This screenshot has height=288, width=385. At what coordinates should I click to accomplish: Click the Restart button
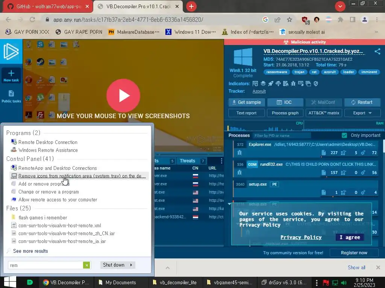[x=362, y=102]
